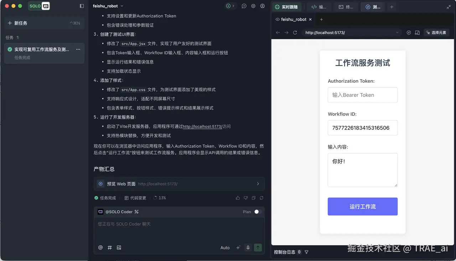This screenshot has height=261, width=456.
Task: Give the response a thumbs up
Action: point(238,198)
